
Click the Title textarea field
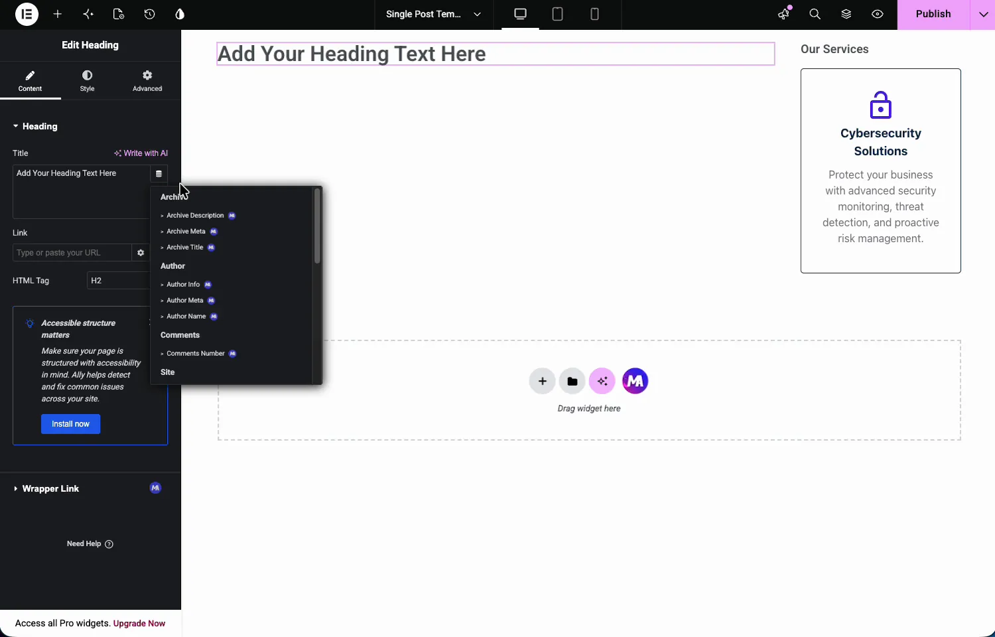[81, 192]
